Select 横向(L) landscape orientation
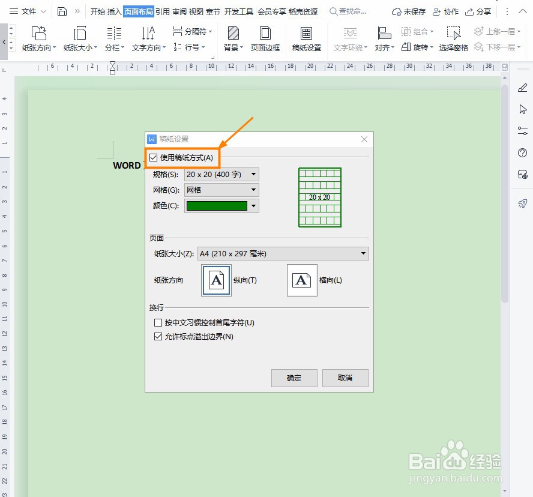The image size is (533, 497). point(302,280)
